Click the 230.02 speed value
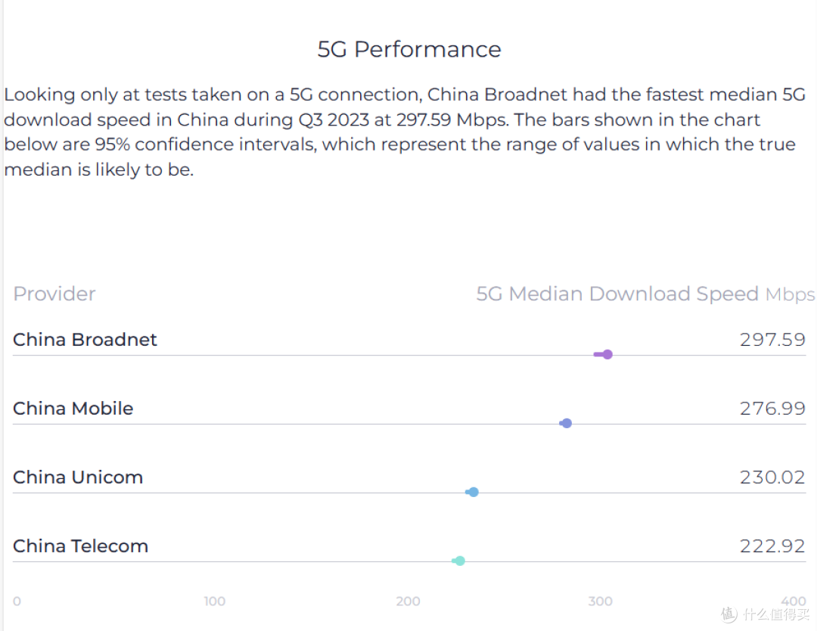Image resolution: width=817 pixels, height=631 pixels. (x=772, y=477)
